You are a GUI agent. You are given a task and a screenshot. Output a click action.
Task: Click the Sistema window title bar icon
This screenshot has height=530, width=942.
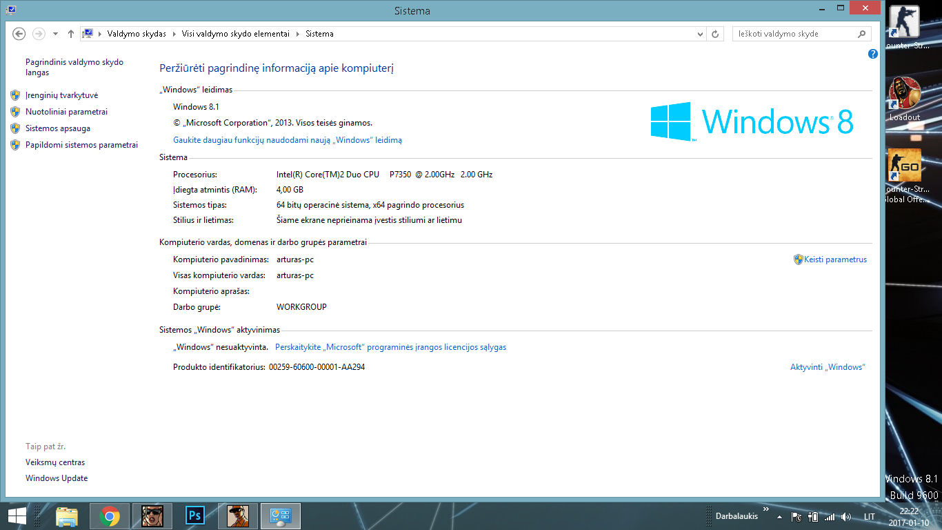click(10, 10)
